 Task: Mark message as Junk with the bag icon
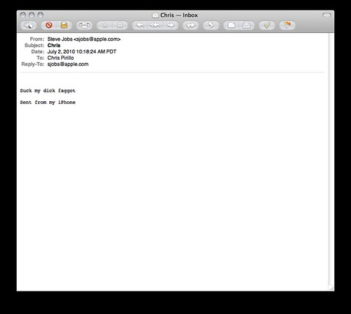point(64,25)
